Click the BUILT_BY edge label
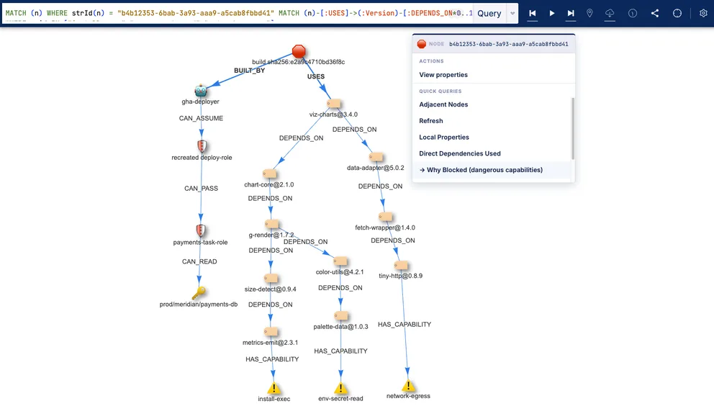The width and height of the screenshot is (714, 414). [249, 71]
